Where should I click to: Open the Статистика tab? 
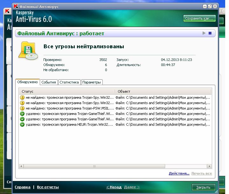click(x=69, y=82)
